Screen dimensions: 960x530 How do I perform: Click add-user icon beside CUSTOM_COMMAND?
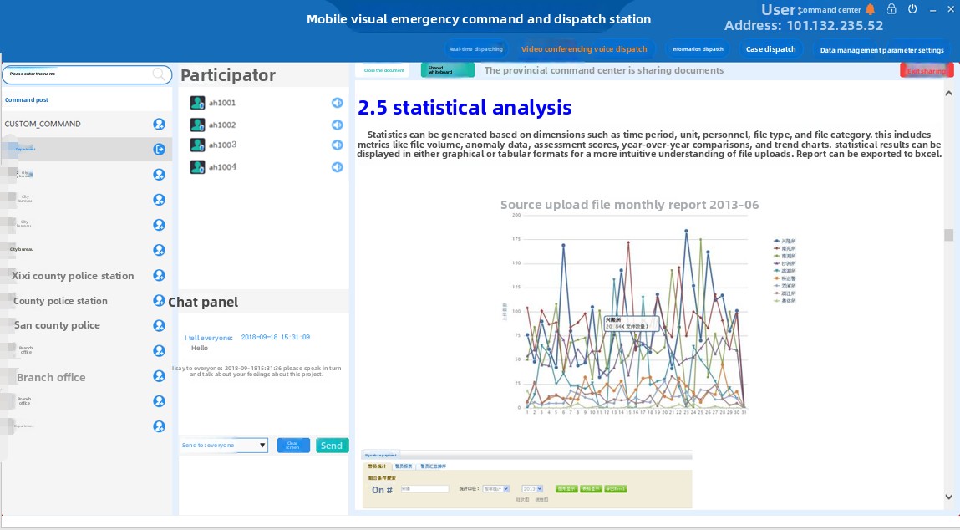pos(159,124)
